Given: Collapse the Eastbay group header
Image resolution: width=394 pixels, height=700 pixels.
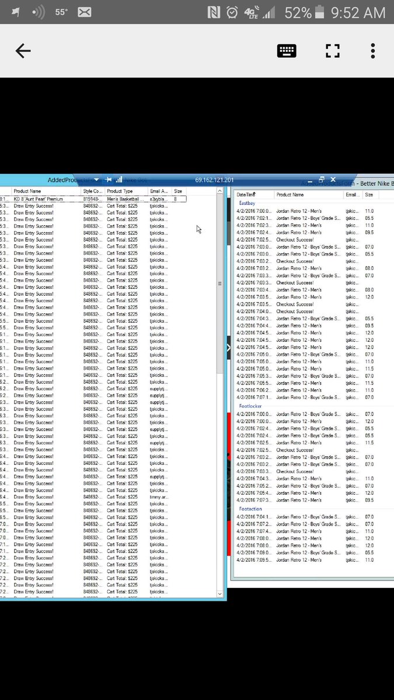Looking at the screenshot, I should 247,203.
